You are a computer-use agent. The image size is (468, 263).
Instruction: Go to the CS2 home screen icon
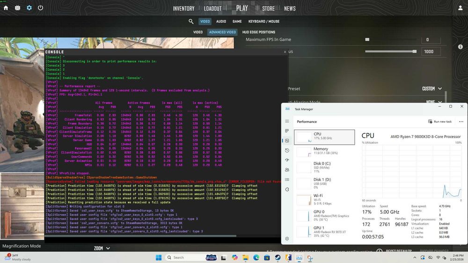coord(6,8)
